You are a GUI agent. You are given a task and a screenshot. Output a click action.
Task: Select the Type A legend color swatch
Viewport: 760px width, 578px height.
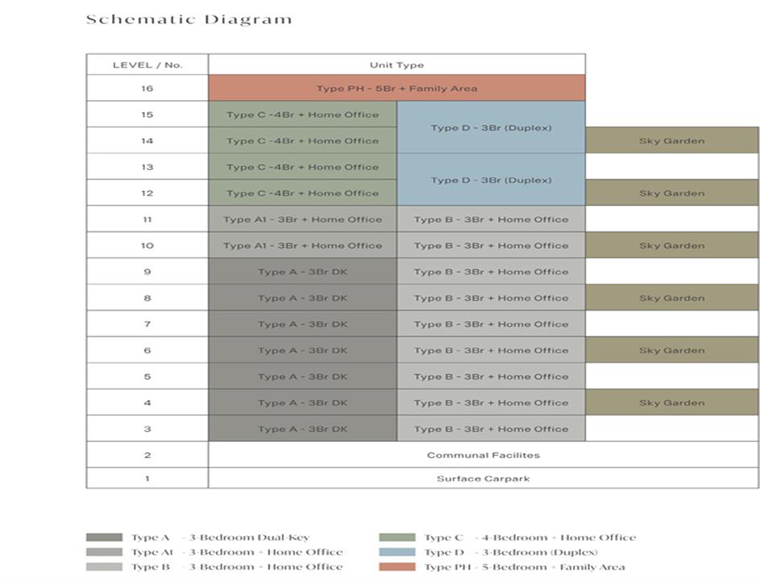tap(104, 538)
